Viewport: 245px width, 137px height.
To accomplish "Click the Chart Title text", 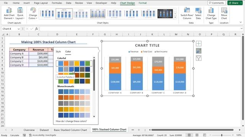I will (147, 45).
